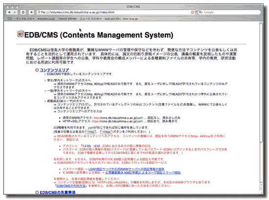Open the ima-u.ac.jp bookmark
Viewport: 269px width, 200px height.
[x=131, y=19]
